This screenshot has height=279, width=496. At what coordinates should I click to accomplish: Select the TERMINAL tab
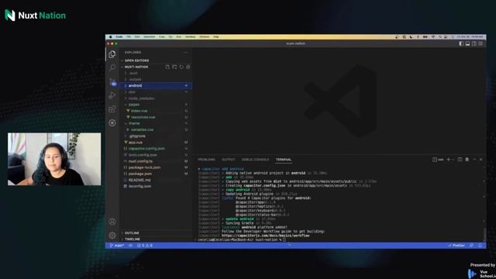coord(284,160)
